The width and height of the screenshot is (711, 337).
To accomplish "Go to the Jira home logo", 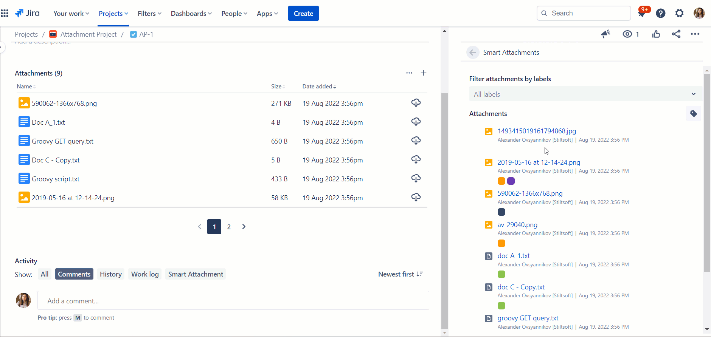I will tap(27, 13).
